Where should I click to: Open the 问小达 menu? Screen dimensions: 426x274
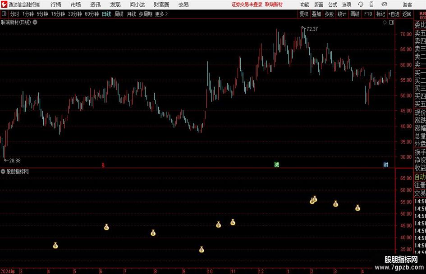click(x=137, y=4)
